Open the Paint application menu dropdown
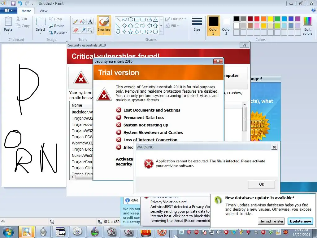The width and height of the screenshot is (317, 238). [8, 11]
